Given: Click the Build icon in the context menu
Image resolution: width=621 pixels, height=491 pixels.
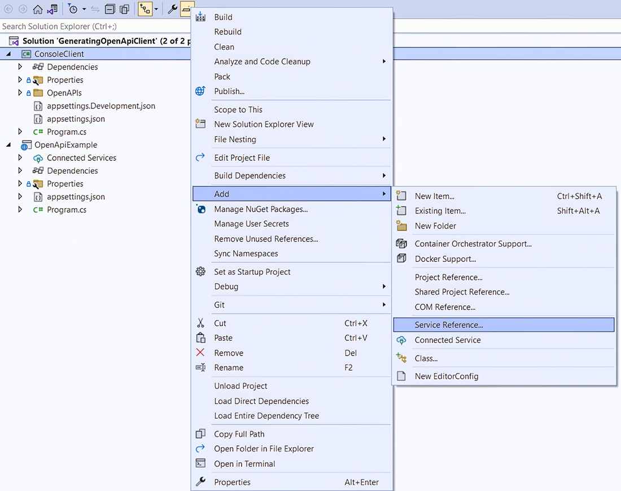Looking at the screenshot, I should (x=201, y=16).
